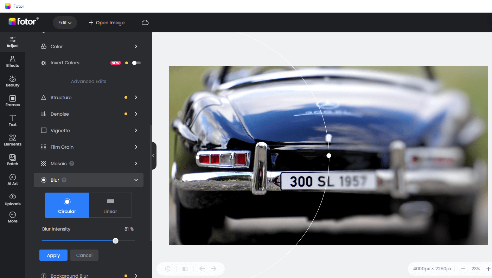Expand the Vignette section arrow
Screen dimensions: 492x278
click(136, 130)
